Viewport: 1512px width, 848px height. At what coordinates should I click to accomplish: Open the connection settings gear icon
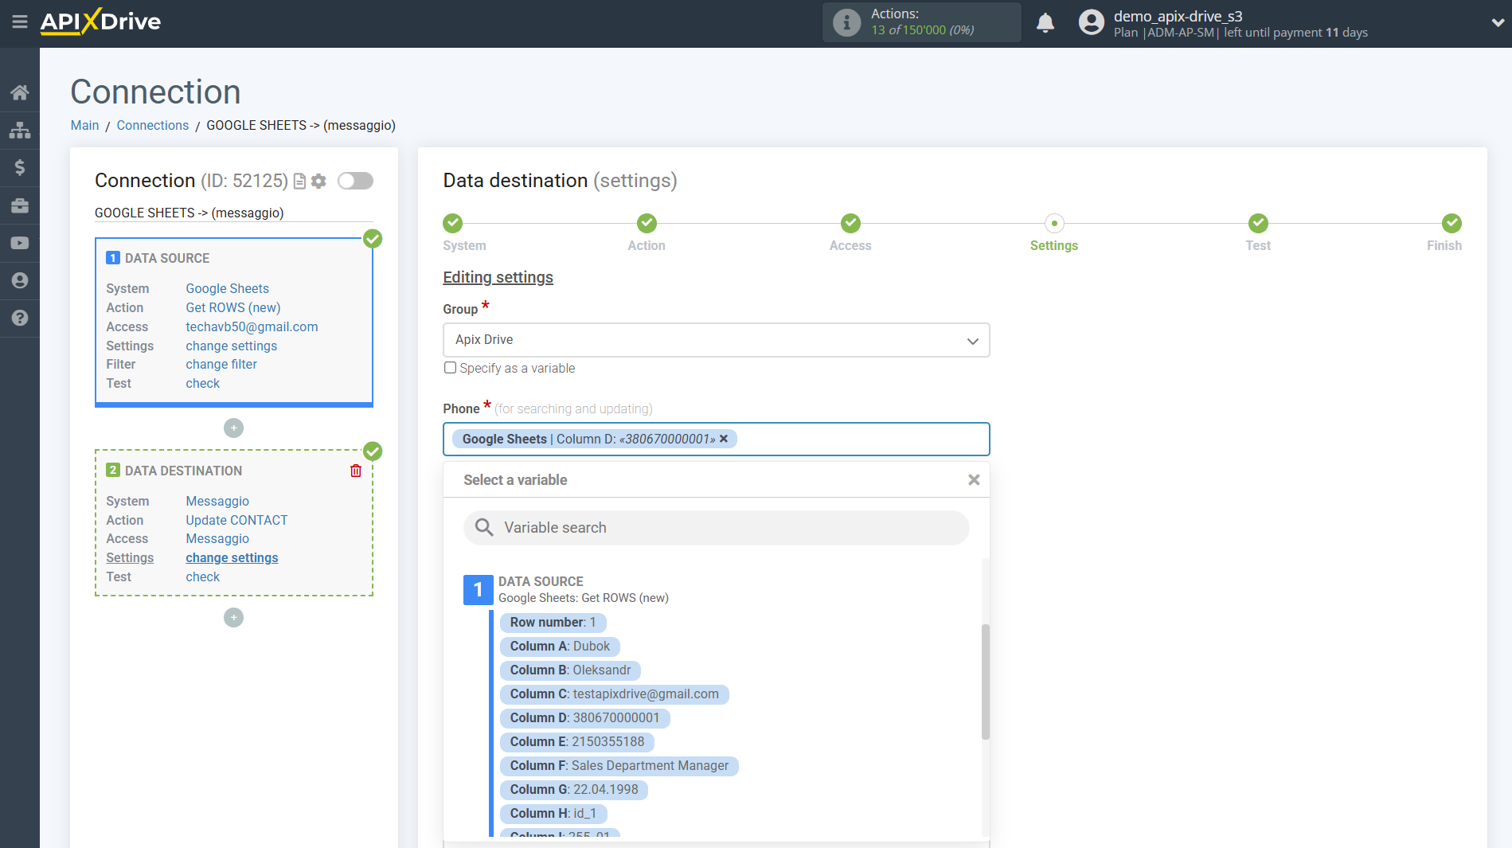318,182
